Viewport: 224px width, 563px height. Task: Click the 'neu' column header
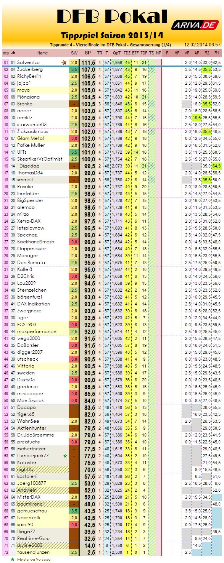pyautogui.click(x=6, y=53)
